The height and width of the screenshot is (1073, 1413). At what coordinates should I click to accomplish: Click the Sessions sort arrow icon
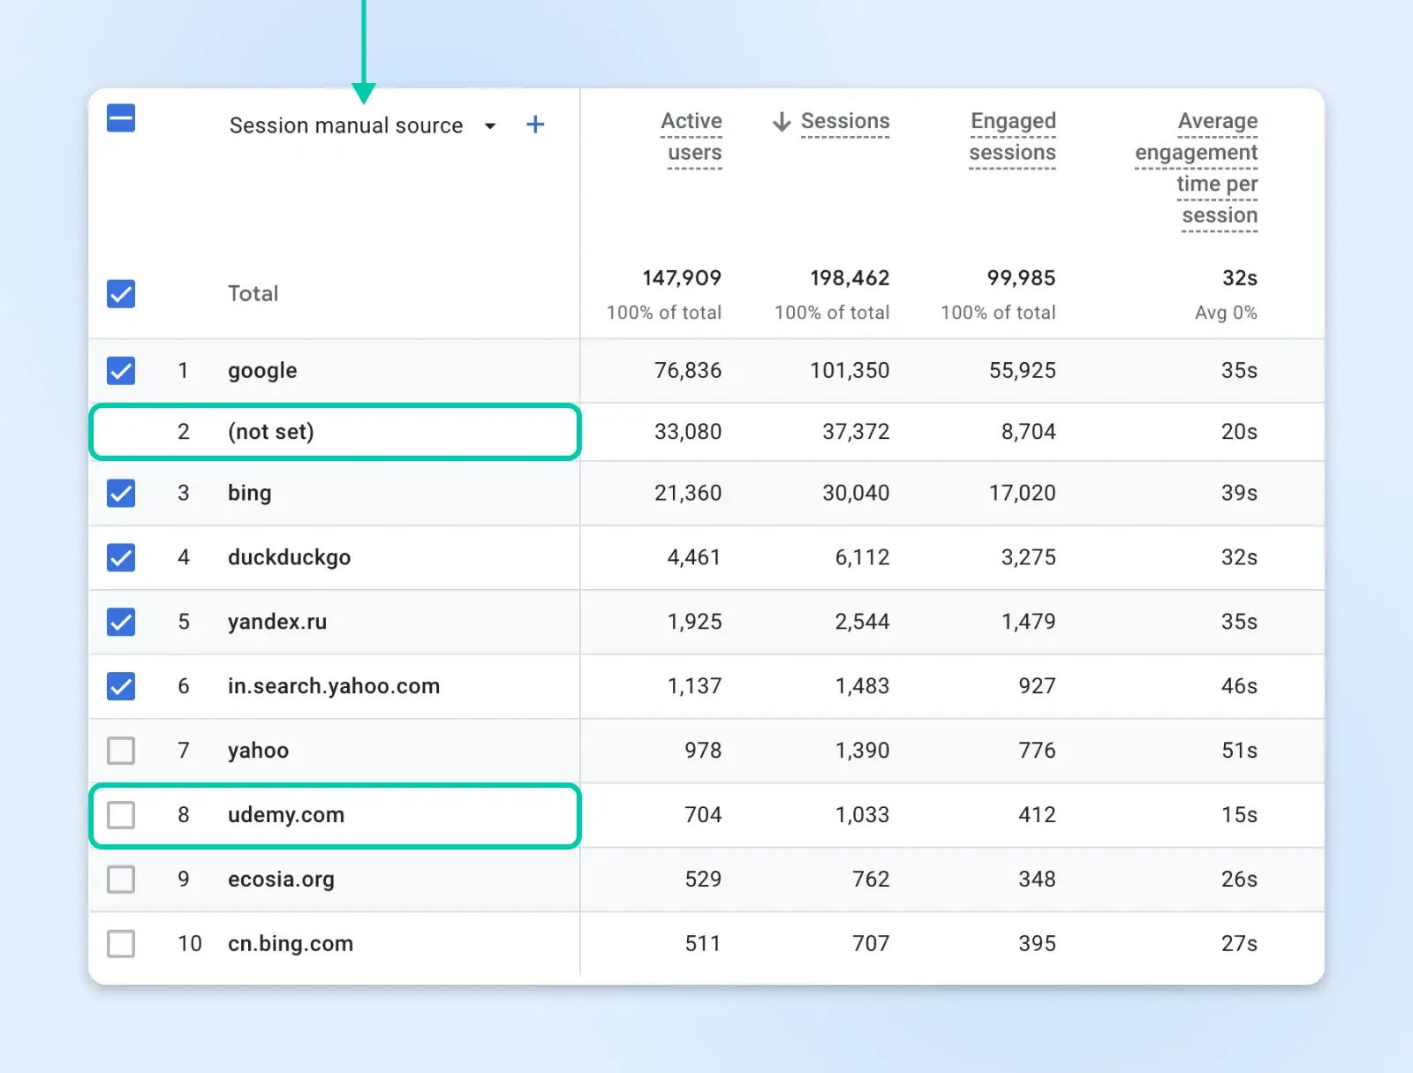click(x=782, y=121)
